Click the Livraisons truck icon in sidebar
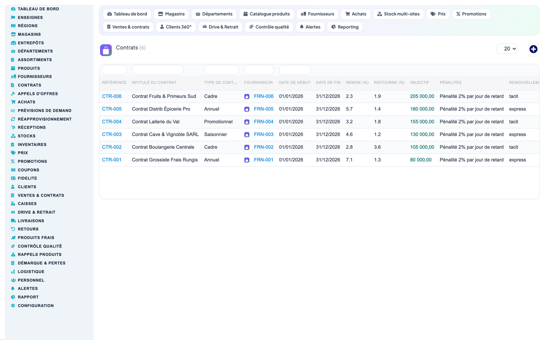 point(13,221)
